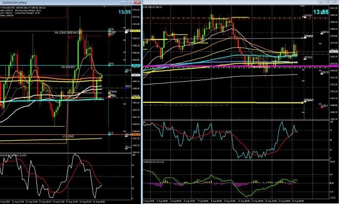Close the XAUUSD,M20 offline chart window
The height and width of the screenshot is (204, 339).
[x=137, y=2]
